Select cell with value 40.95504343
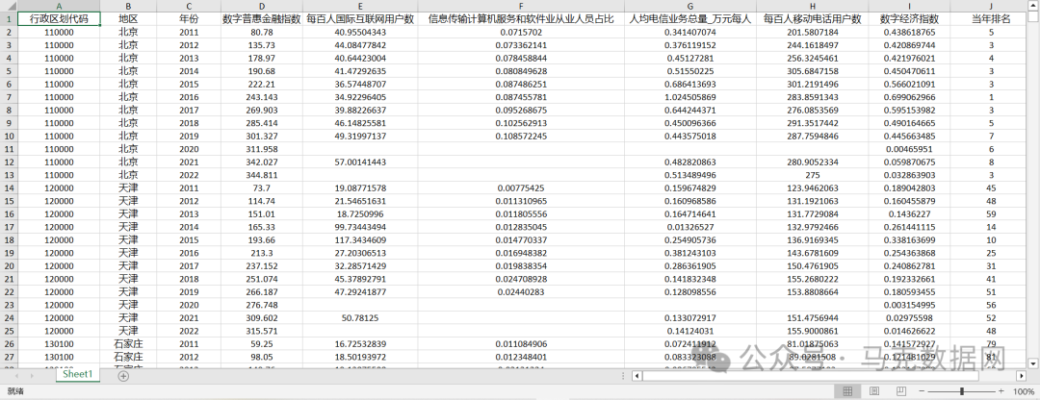Image resolution: width=1040 pixels, height=400 pixels. 360,32
